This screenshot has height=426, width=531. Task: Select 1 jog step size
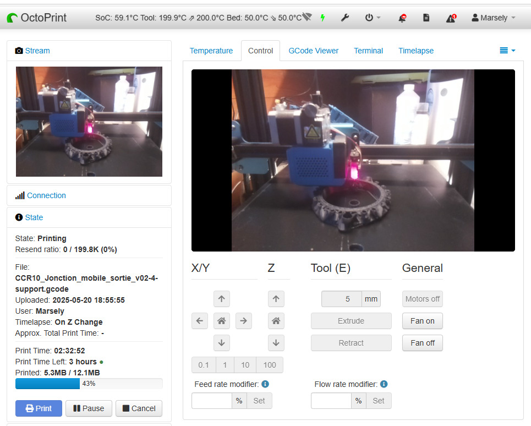pos(225,365)
